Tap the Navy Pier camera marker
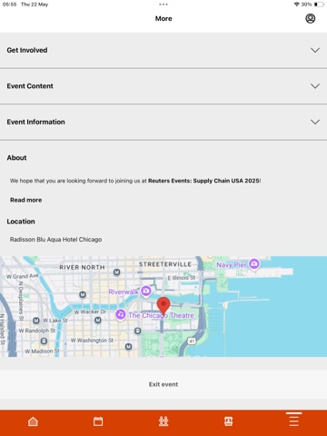The height and width of the screenshot is (436, 327). (x=254, y=264)
